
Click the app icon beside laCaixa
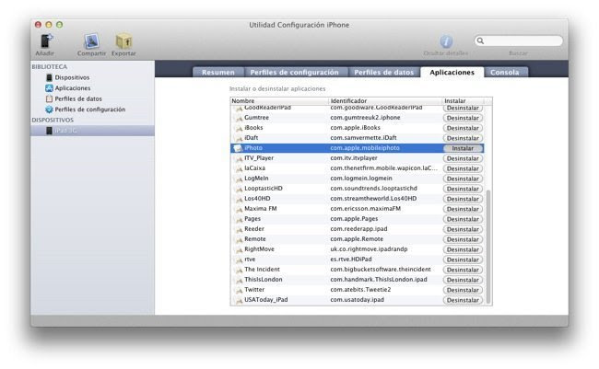(239, 168)
